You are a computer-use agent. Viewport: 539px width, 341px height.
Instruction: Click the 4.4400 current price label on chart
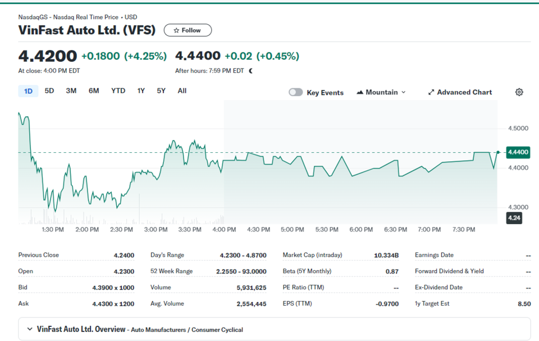(x=518, y=152)
